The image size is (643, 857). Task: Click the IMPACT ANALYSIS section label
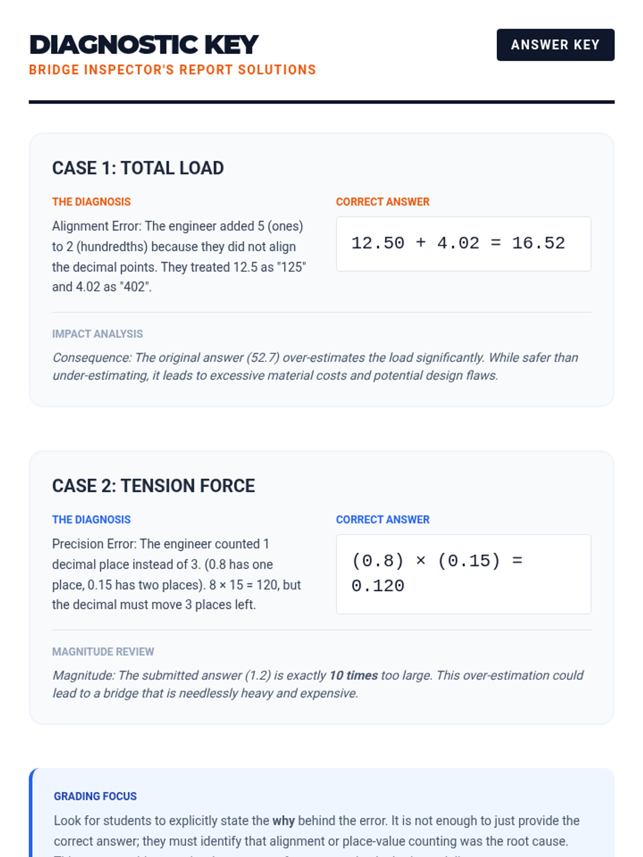[x=98, y=334]
